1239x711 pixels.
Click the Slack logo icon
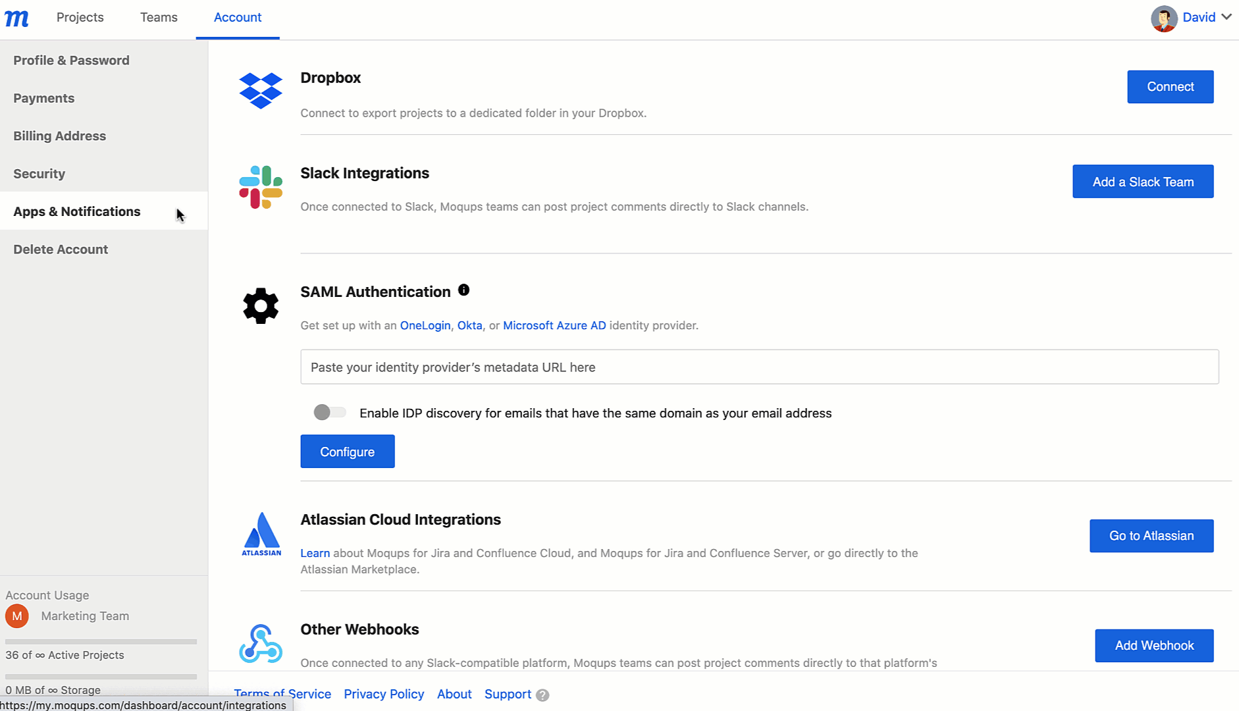click(261, 187)
